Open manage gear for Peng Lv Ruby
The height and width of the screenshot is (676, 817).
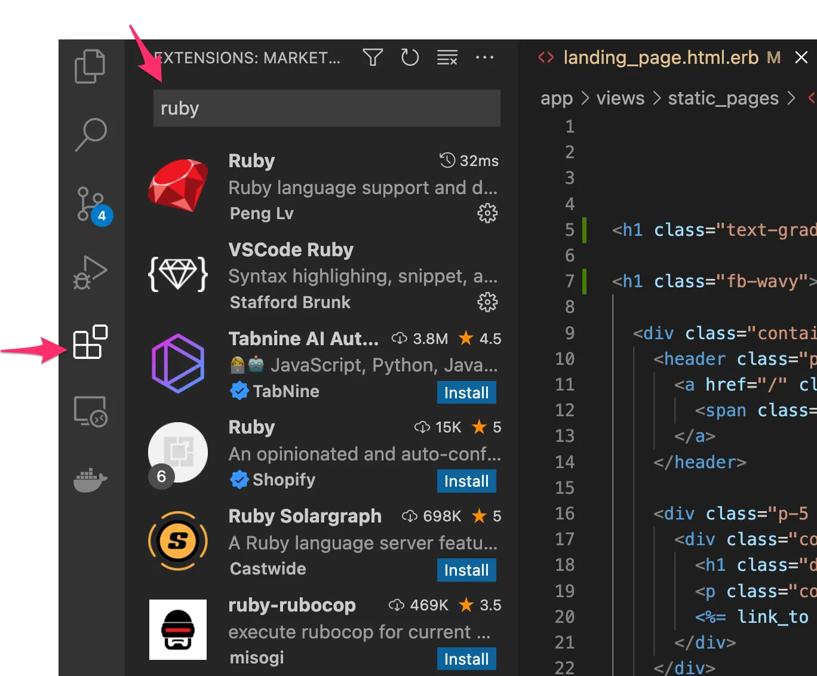pyautogui.click(x=487, y=213)
